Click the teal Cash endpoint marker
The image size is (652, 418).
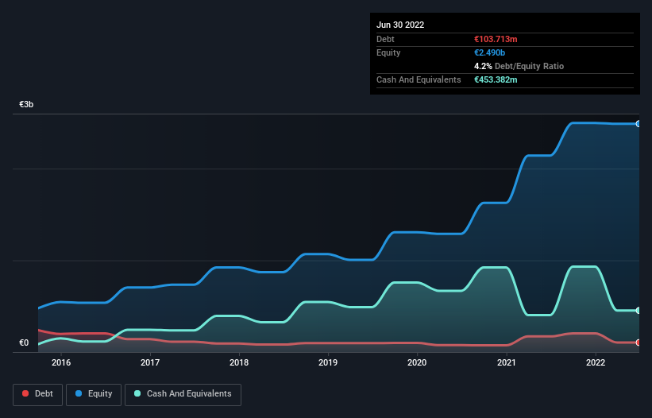tap(638, 310)
